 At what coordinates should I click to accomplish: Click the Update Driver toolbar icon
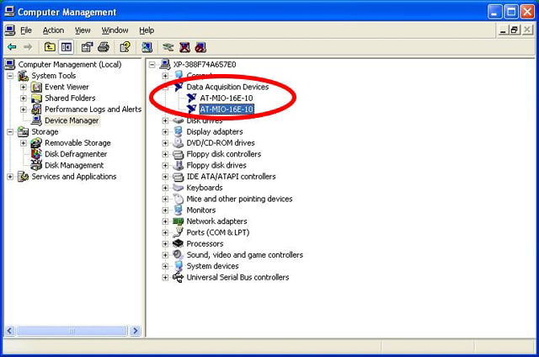168,46
